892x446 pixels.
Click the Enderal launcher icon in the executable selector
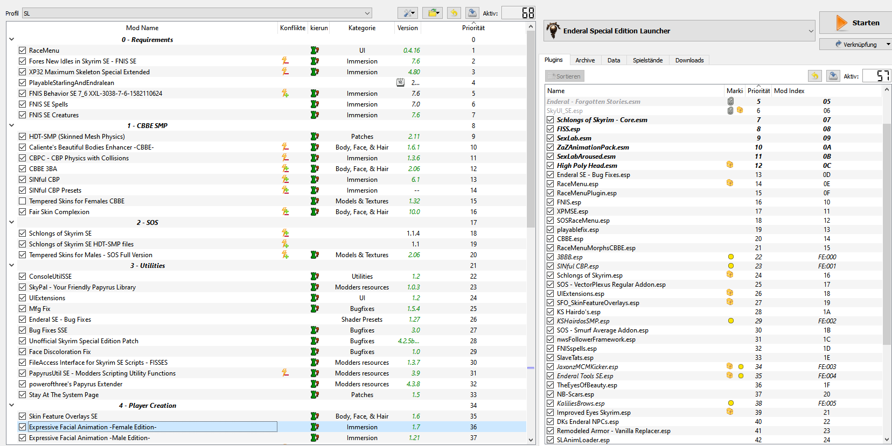[x=553, y=30]
